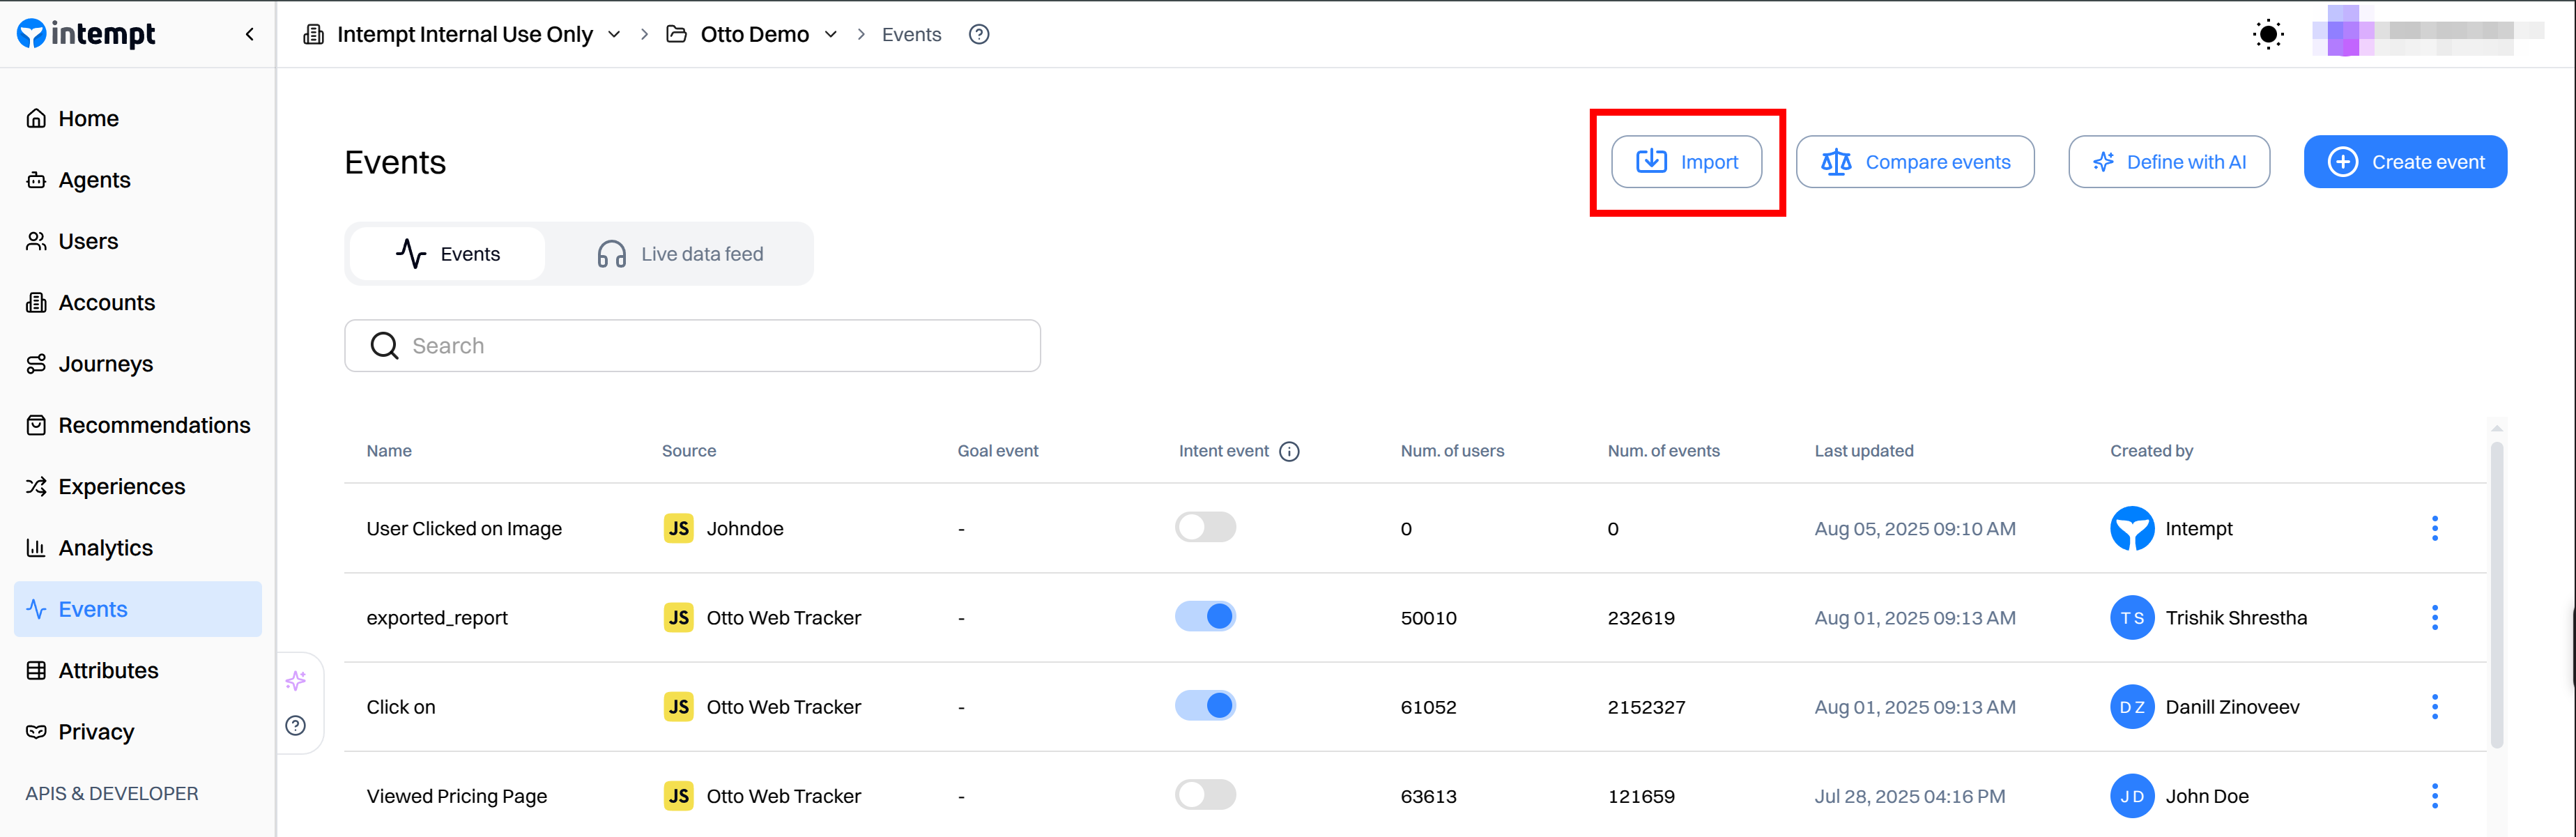Open the Viewed Pricing Page event
2576x837 pixels.
[457, 796]
